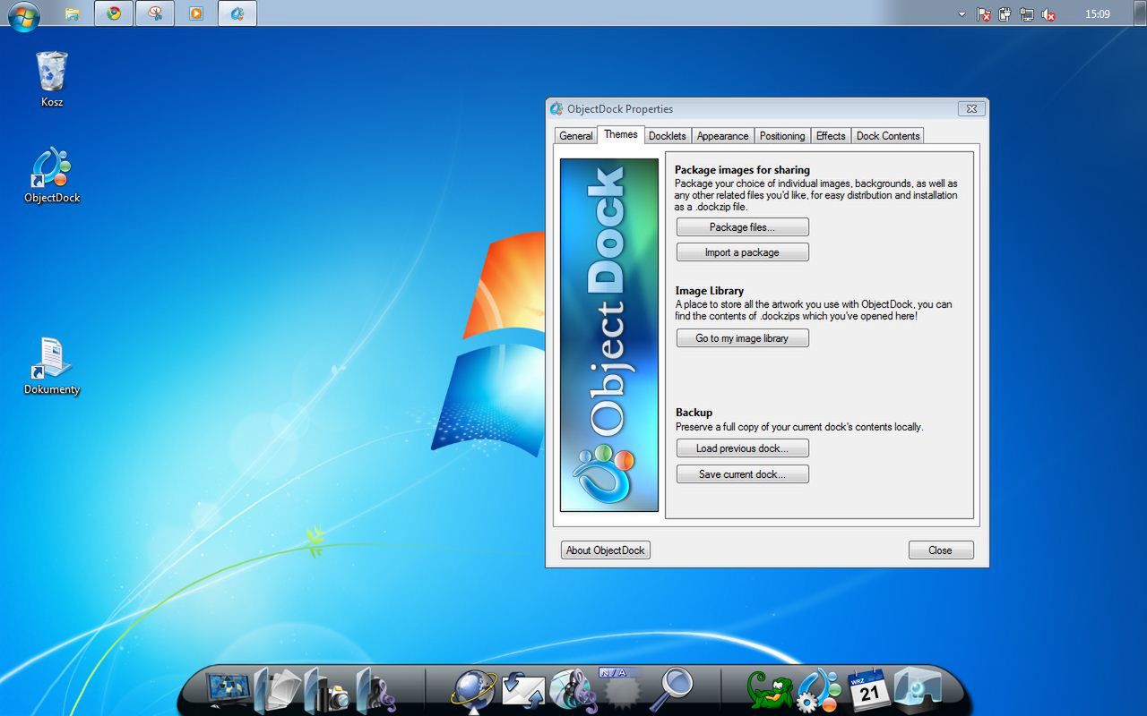
Task: Open the pictures folder with camera in dock
Action: tap(327, 690)
